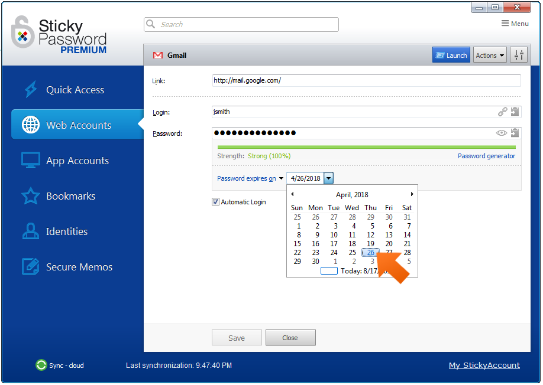The height and width of the screenshot is (385, 543).
Task: Launch the Gmail account
Action: (x=451, y=55)
